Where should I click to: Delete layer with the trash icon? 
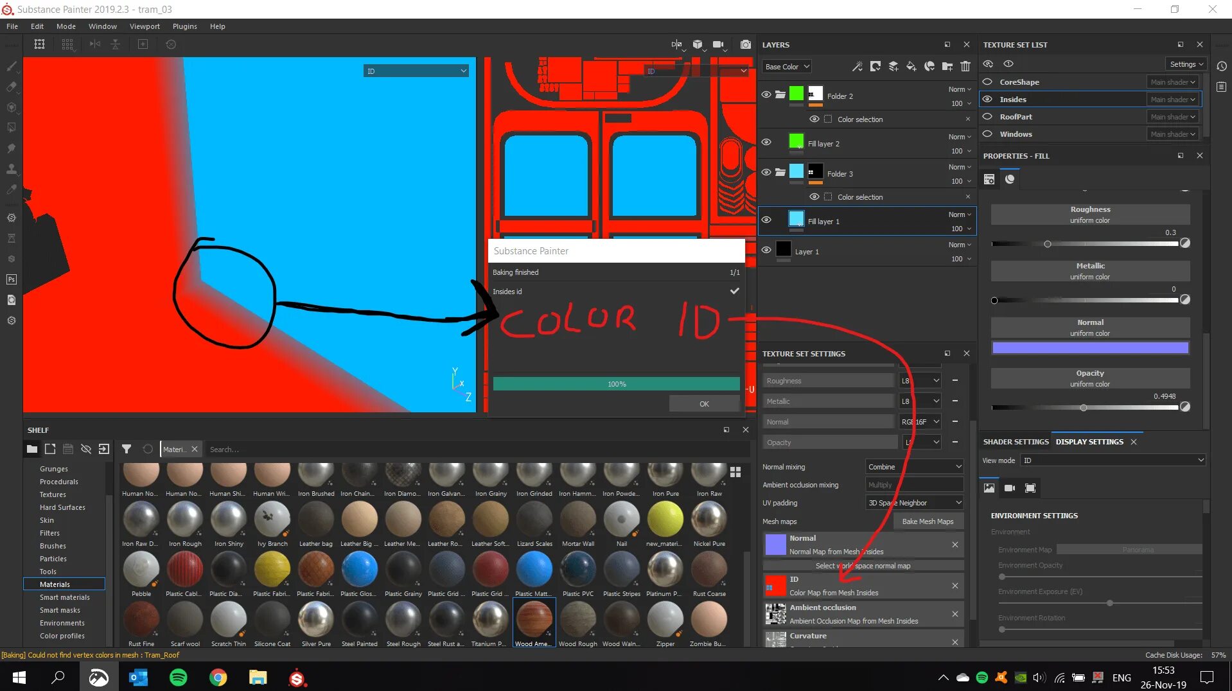[x=965, y=66]
